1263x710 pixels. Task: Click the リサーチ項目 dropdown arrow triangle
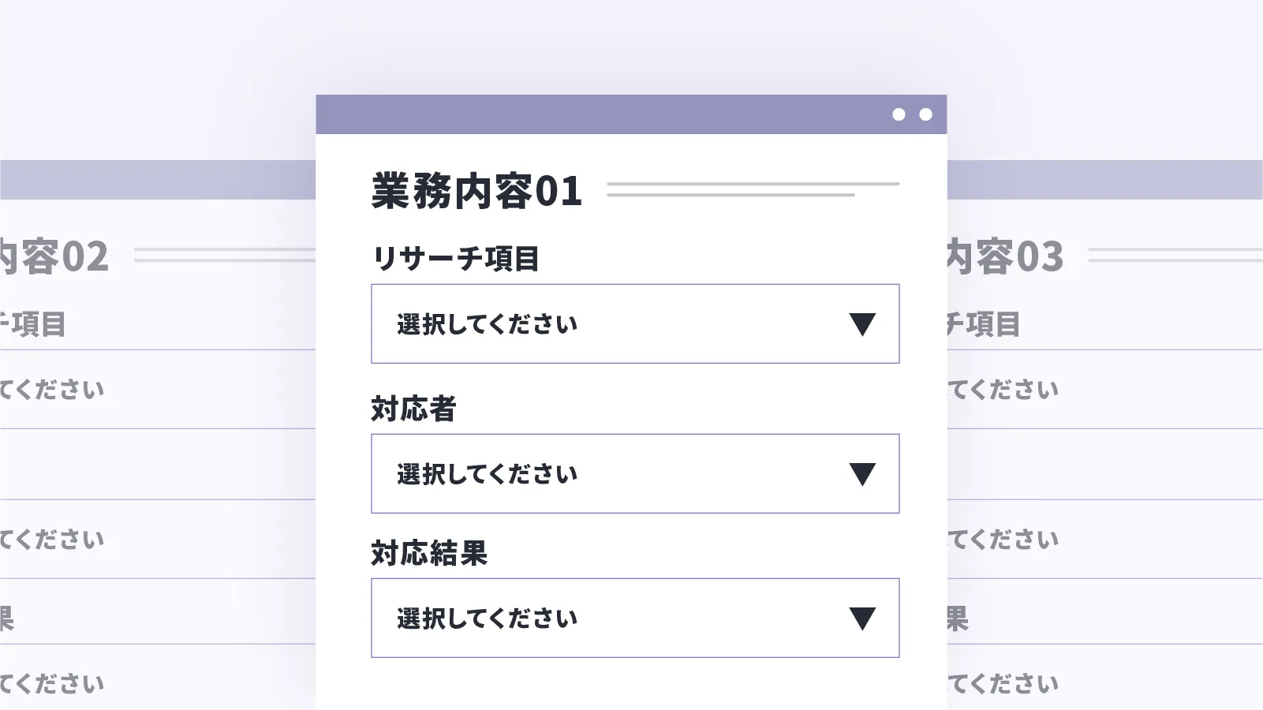pyautogui.click(x=861, y=324)
